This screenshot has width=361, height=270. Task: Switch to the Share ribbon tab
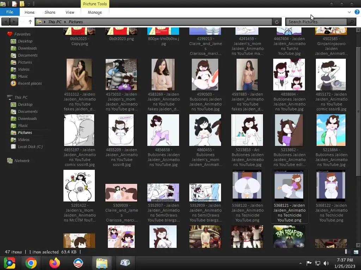(50, 12)
